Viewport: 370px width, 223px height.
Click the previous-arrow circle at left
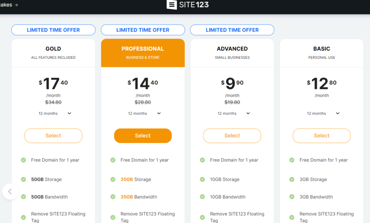(x=10, y=192)
